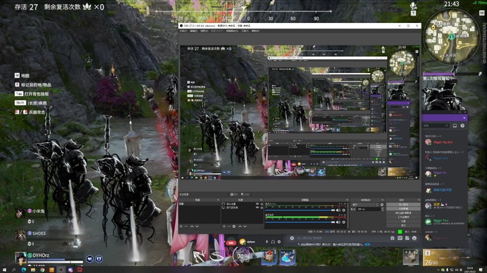487x273 pixels.
Task: Open Discord GIF picker icon
Action: (400, 238)
